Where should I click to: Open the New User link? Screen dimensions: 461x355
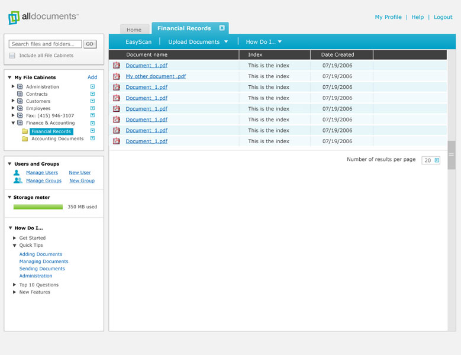coord(80,173)
